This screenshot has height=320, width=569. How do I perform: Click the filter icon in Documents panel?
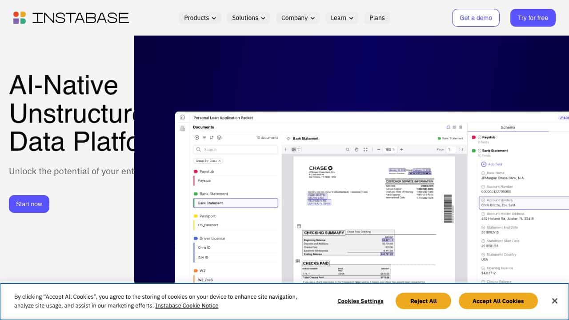click(x=204, y=138)
